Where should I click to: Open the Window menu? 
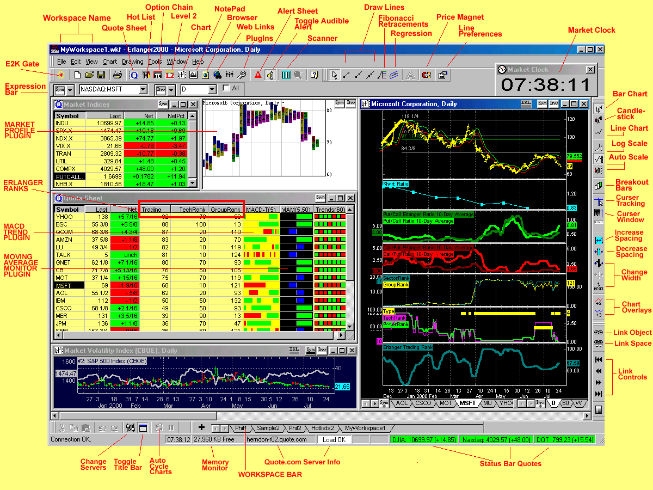177,62
